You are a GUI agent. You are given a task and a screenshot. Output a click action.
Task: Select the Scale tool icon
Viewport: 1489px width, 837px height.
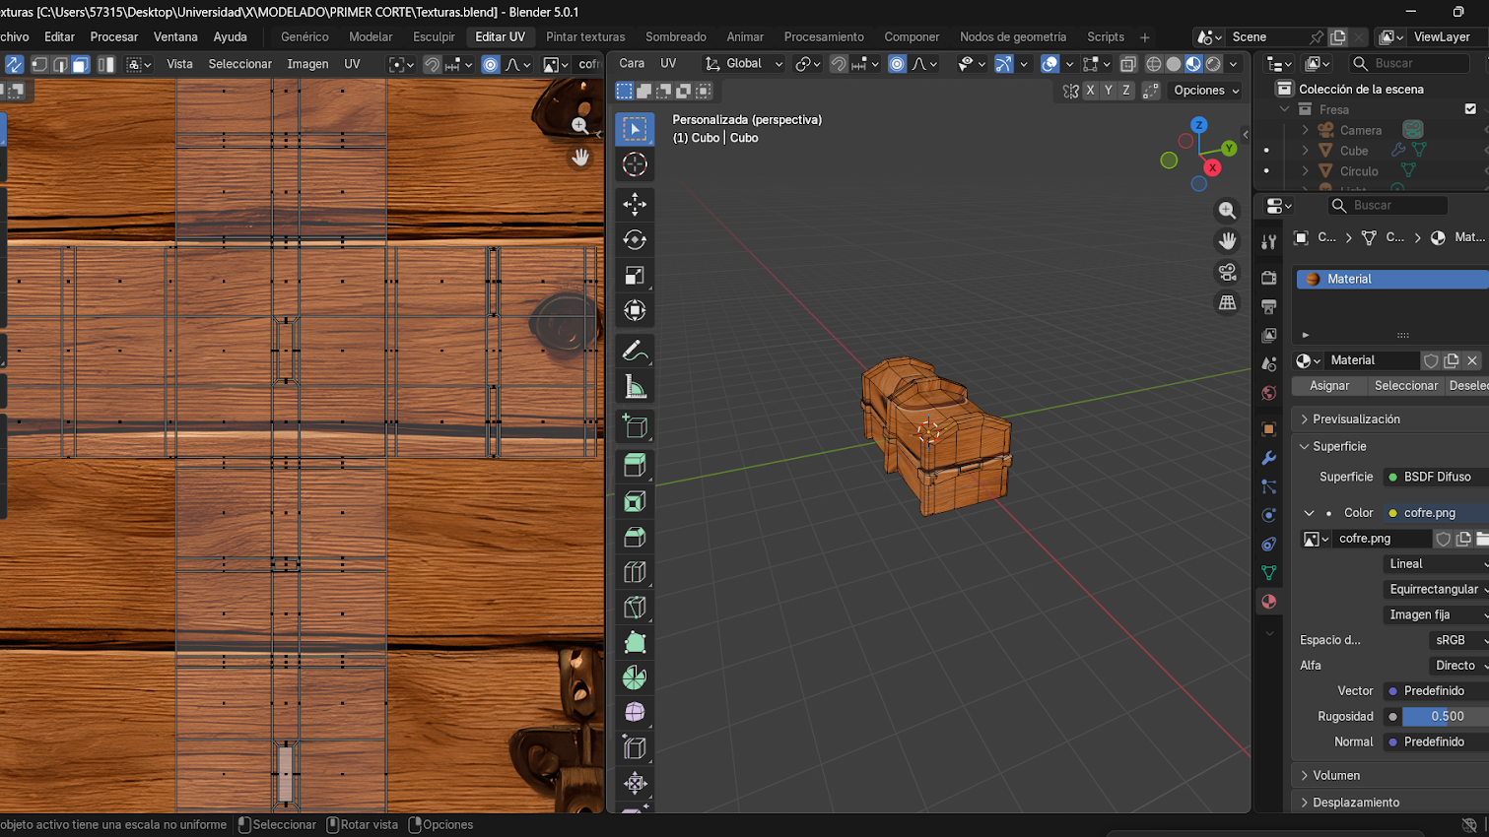(x=635, y=276)
